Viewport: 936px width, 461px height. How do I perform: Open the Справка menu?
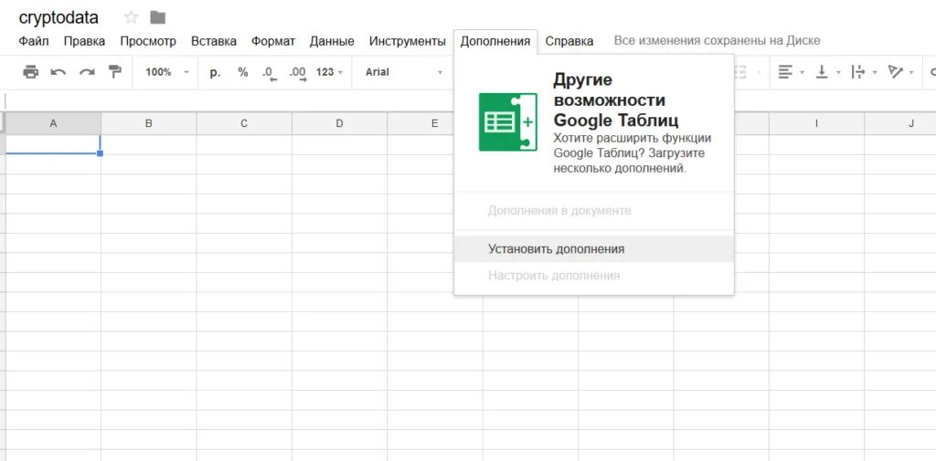[569, 41]
